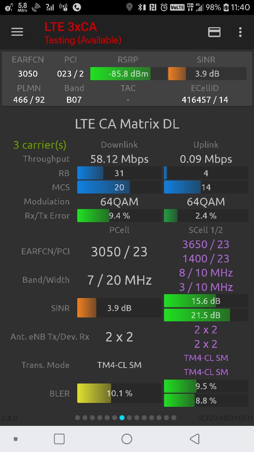This screenshot has width=254, height=452.
Task: Jump to the first page indicator dot
Action: pyautogui.click(x=78, y=418)
